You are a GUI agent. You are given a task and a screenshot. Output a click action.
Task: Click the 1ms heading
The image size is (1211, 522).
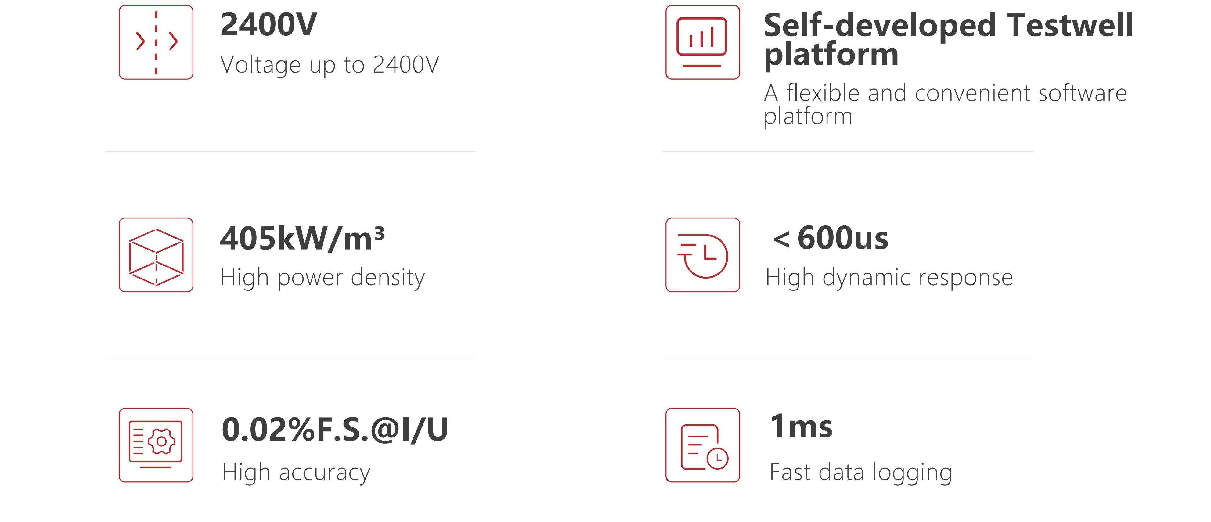point(801,426)
